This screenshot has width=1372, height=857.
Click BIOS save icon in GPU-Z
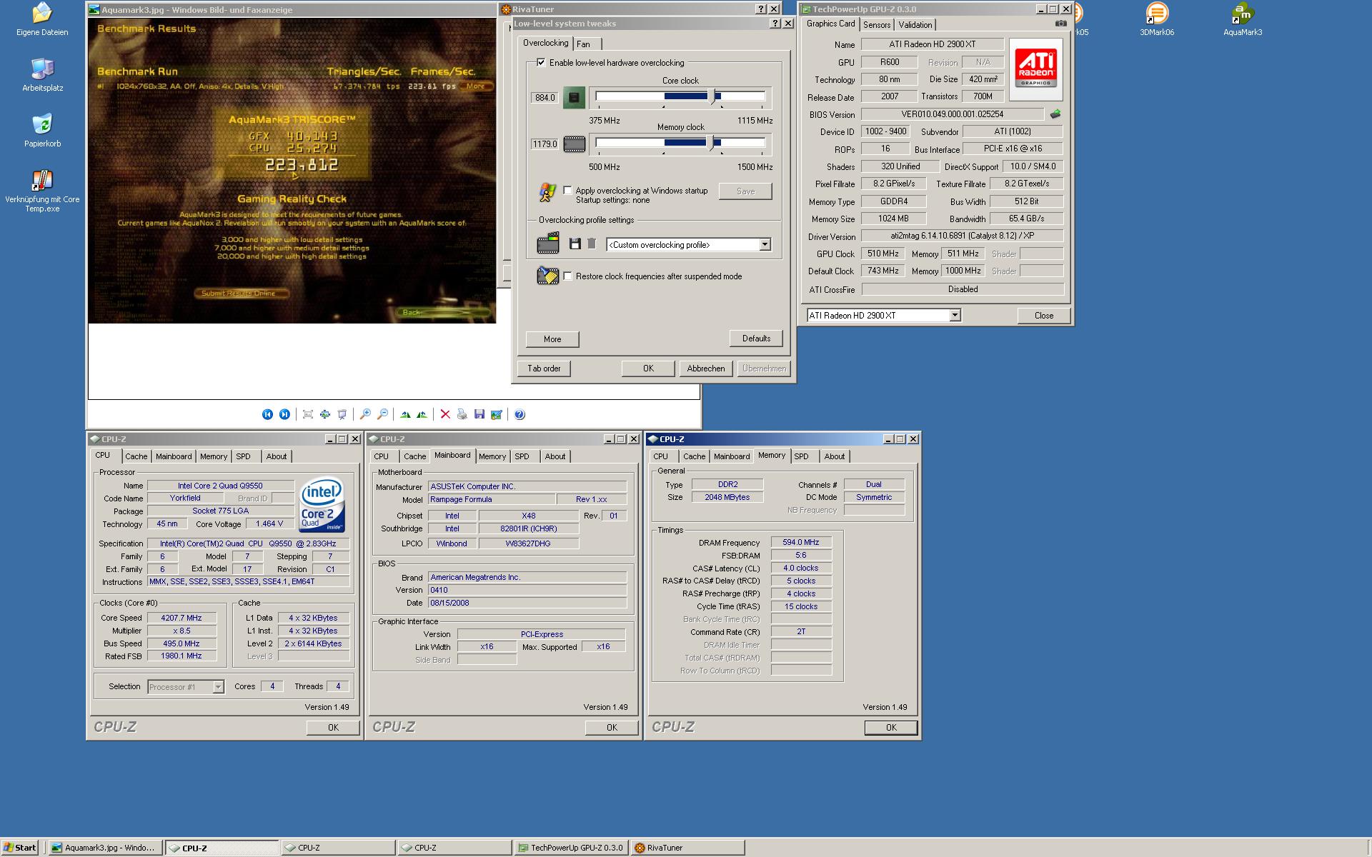tap(1055, 114)
